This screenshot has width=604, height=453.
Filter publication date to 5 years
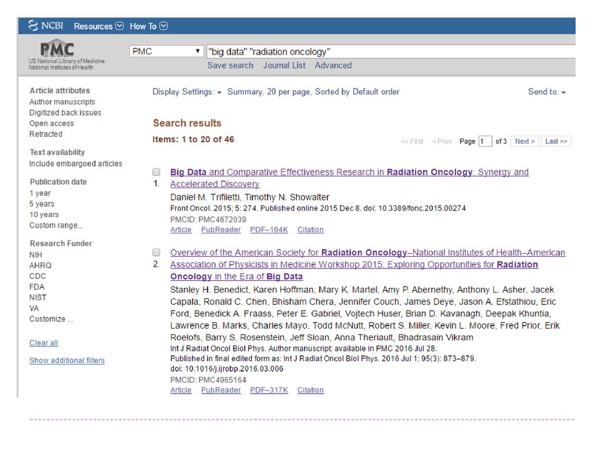click(x=42, y=203)
